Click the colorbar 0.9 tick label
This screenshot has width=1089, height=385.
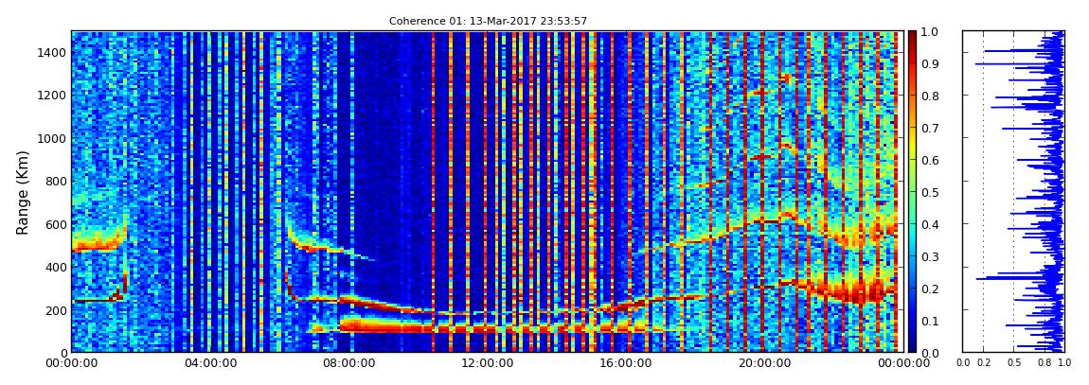(929, 63)
